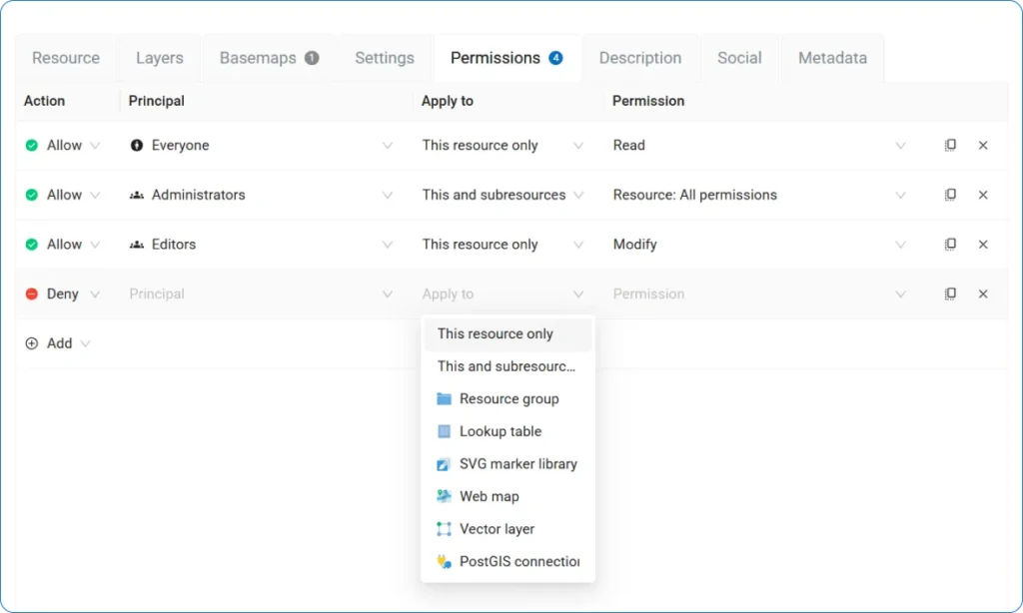The width and height of the screenshot is (1023, 613).
Task: Duplicate the Everyone permission rule
Action: click(x=950, y=145)
